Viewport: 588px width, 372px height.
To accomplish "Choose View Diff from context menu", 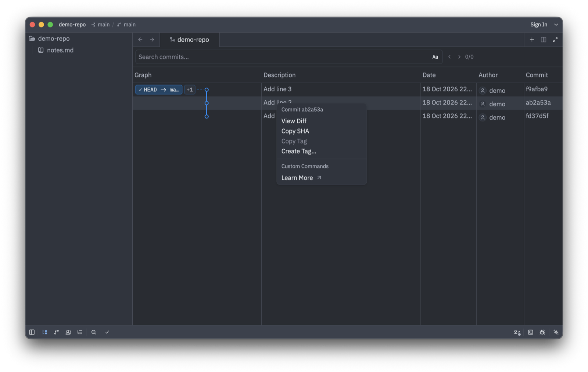I will (x=322, y=121).
